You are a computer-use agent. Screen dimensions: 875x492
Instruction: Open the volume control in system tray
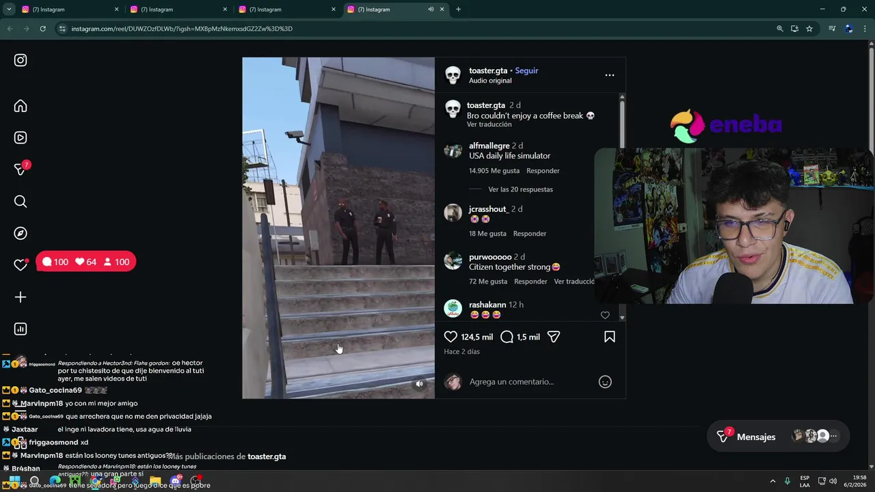pyautogui.click(x=833, y=481)
